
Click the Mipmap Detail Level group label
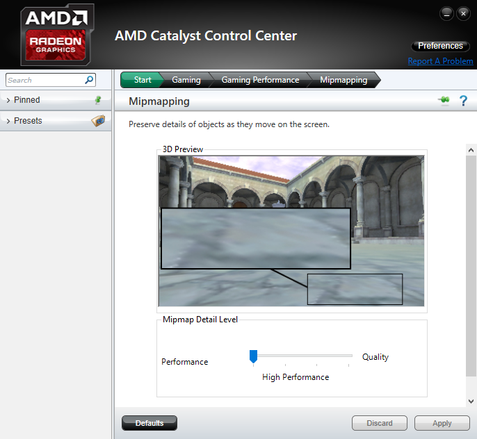[200, 320]
